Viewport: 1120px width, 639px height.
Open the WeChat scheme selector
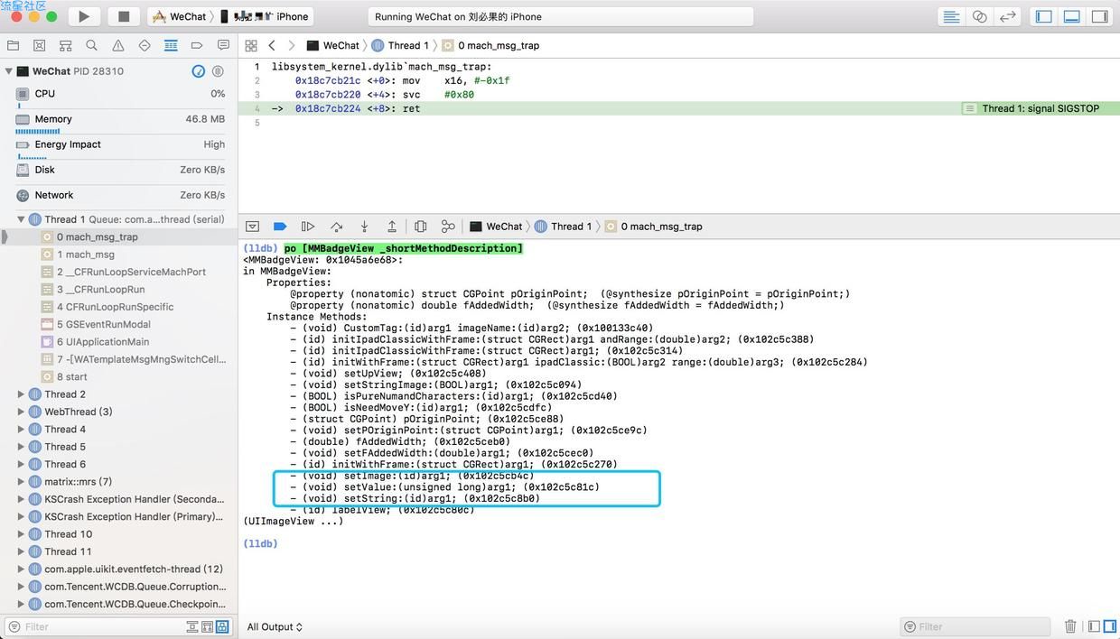[x=179, y=16]
